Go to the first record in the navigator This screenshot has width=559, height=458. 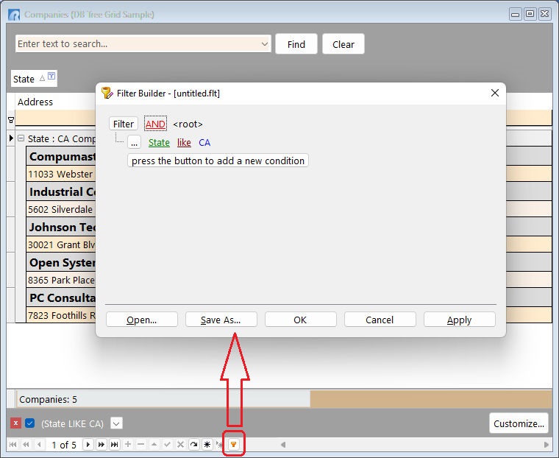click(13, 445)
